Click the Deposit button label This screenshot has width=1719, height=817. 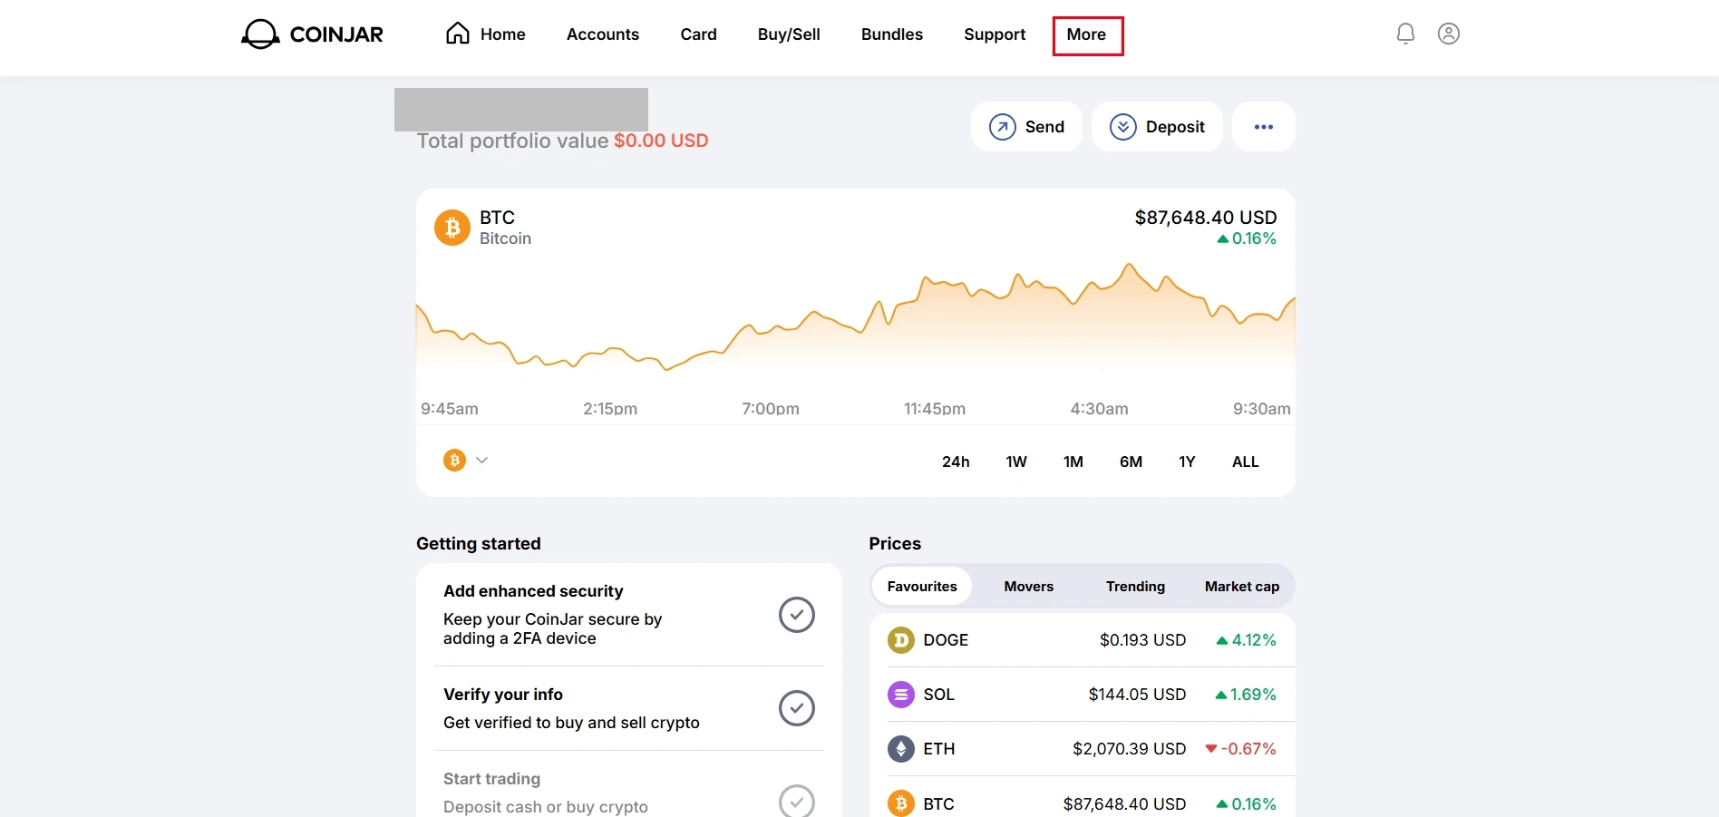click(1175, 127)
